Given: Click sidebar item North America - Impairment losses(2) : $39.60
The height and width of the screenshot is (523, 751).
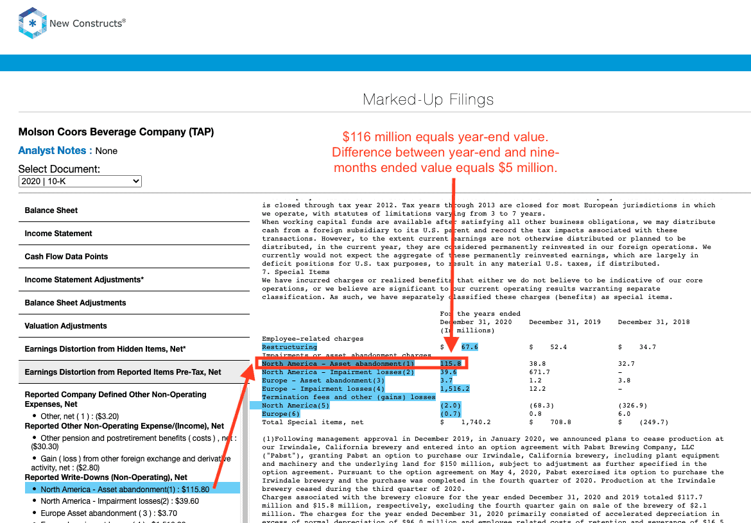Looking at the screenshot, I should 120,501.
